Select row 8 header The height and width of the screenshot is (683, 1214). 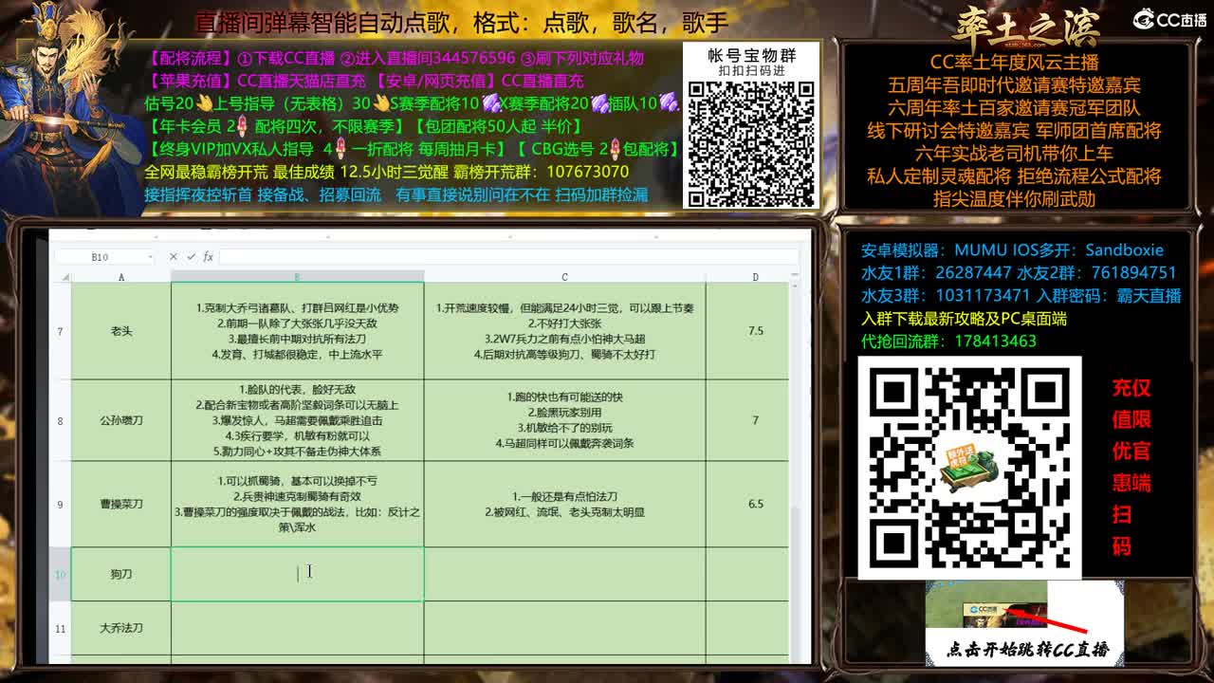coord(62,420)
